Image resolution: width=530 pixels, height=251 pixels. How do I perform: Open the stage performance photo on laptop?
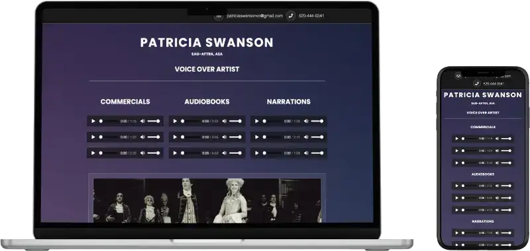[x=207, y=200]
